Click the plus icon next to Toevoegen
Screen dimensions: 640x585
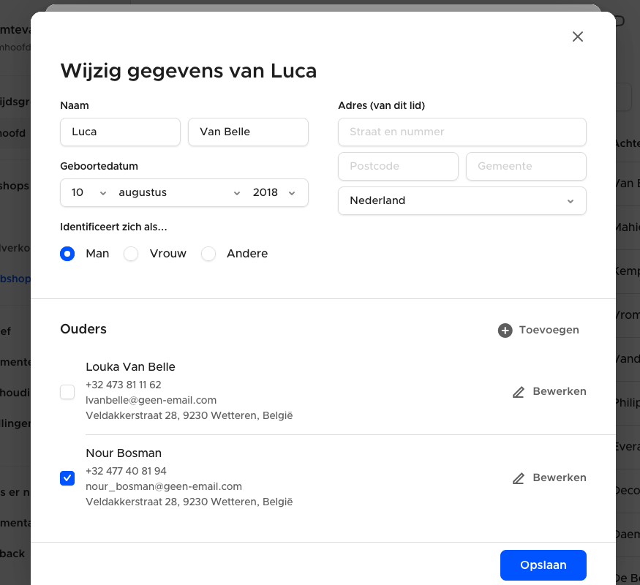point(505,330)
